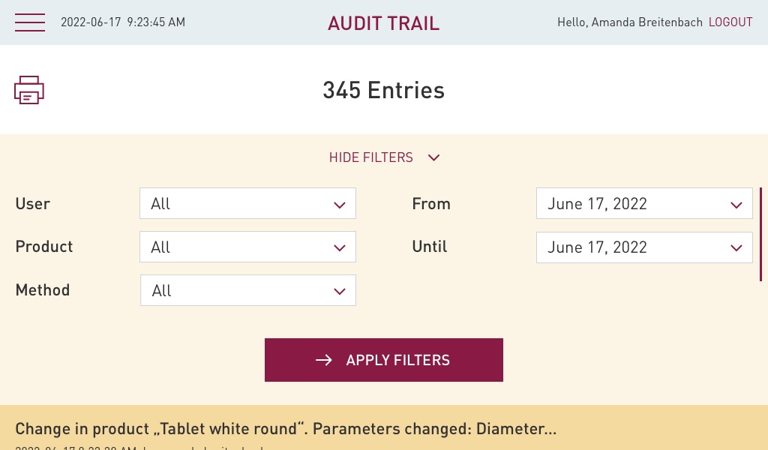768x450 pixels.
Task: Click the vertical scrollbar on the right
Action: (x=760, y=234)
